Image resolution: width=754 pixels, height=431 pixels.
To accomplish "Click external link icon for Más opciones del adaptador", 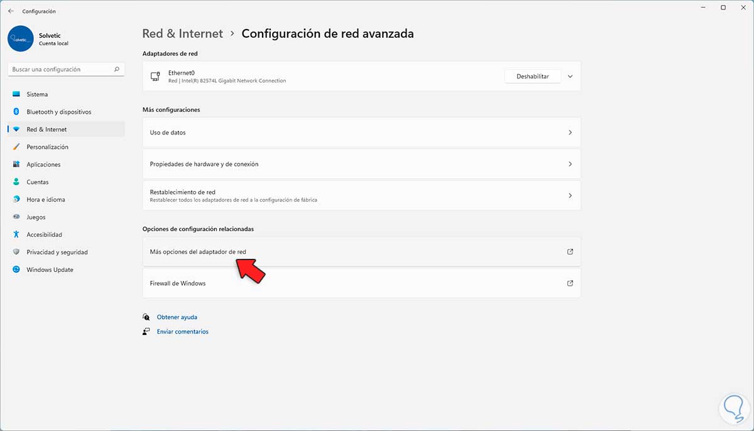I will (x=570, y=252).
